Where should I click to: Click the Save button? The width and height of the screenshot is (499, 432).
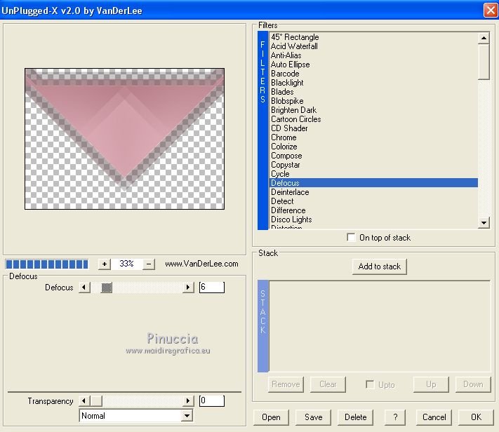coord(313,417)
